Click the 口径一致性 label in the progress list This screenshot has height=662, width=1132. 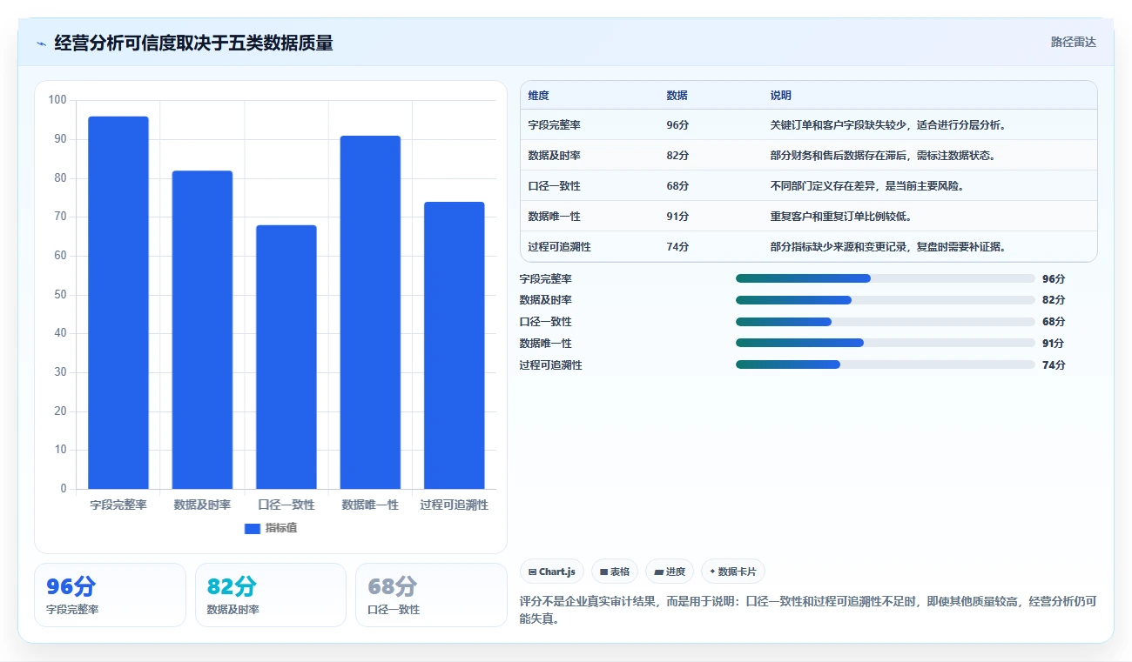tap(545, 322)
